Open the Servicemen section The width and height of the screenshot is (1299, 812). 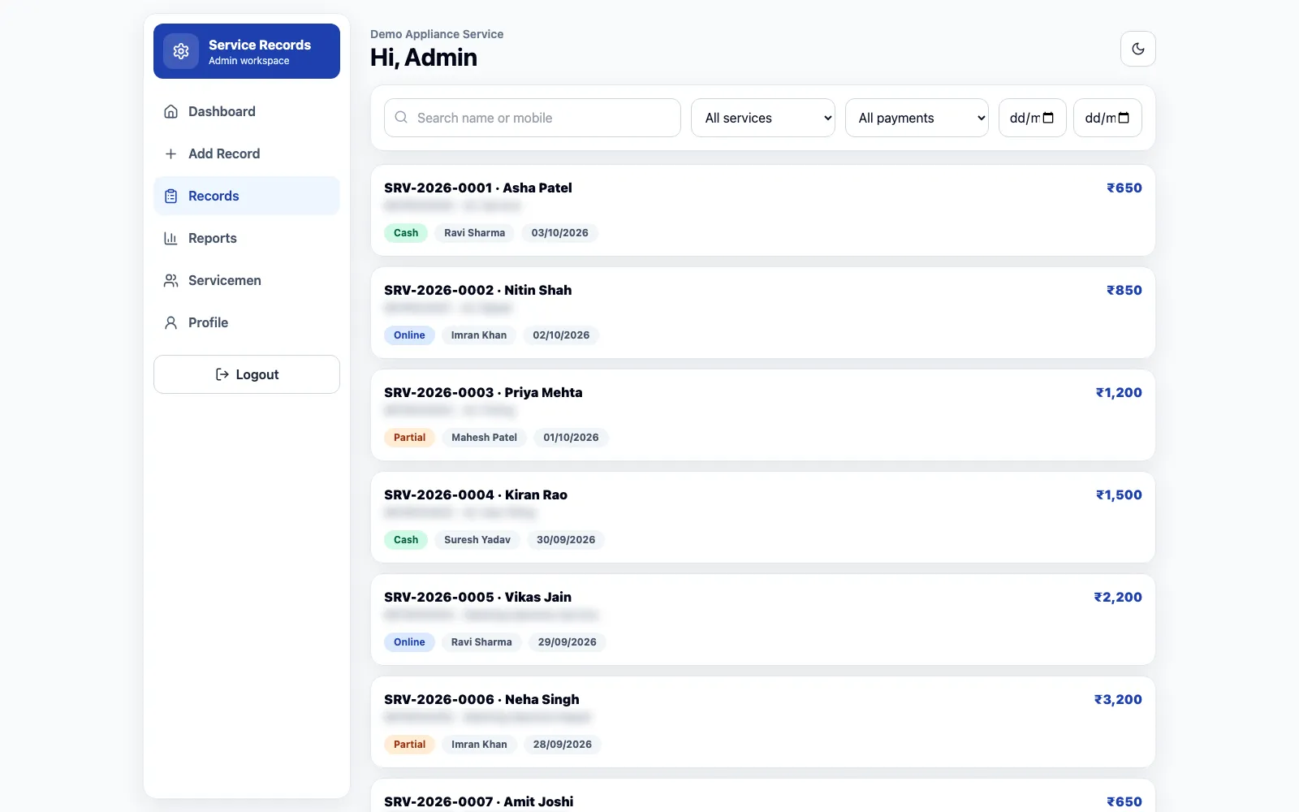[247, 280]
